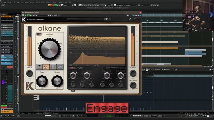Toggle the red button atop the left channel strip
214x120 pixels.
coord(10,67)
